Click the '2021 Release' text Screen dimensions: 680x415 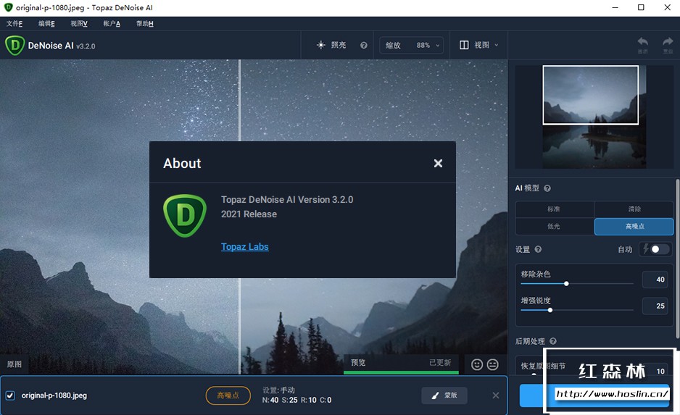click(249, 214)
